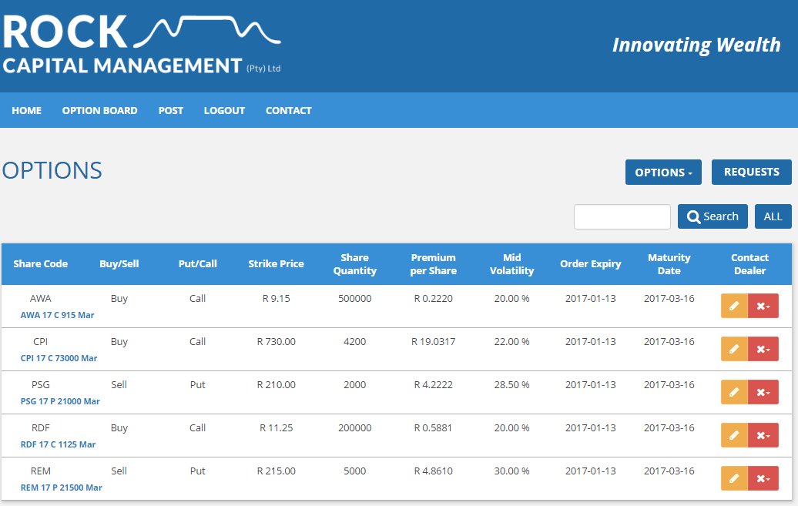Click the Strike Price column header
798x506 pixels.
(x=276, y=263)
